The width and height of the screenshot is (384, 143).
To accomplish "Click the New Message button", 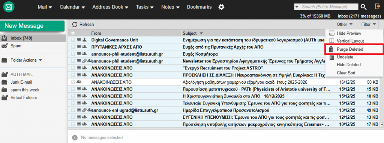I will click(33, 26).
